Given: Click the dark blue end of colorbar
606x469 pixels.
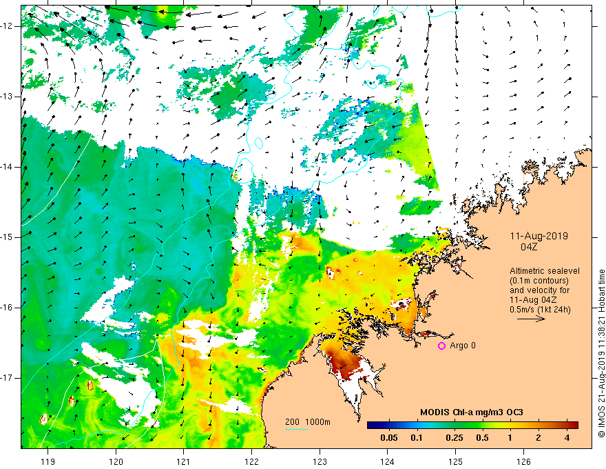Looking at the screenshot, I should click(373, 426).
